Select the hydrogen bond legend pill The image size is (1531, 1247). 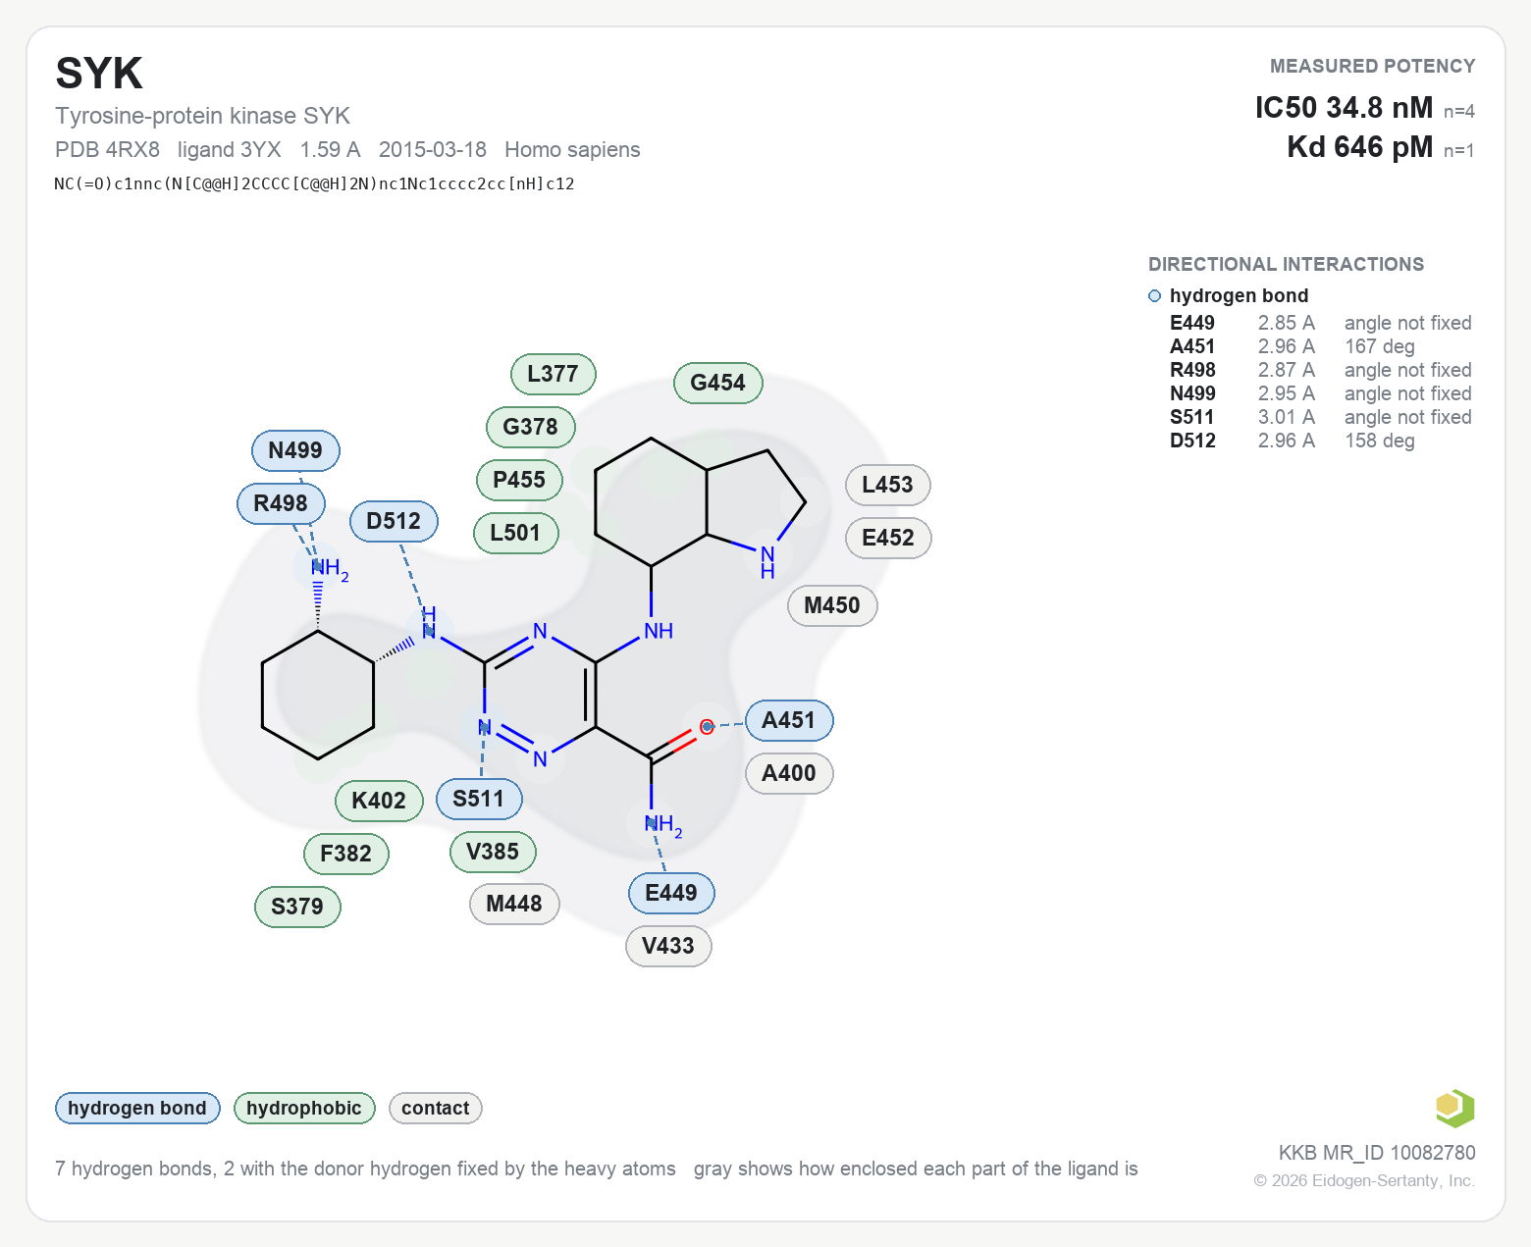(137, 1108)
